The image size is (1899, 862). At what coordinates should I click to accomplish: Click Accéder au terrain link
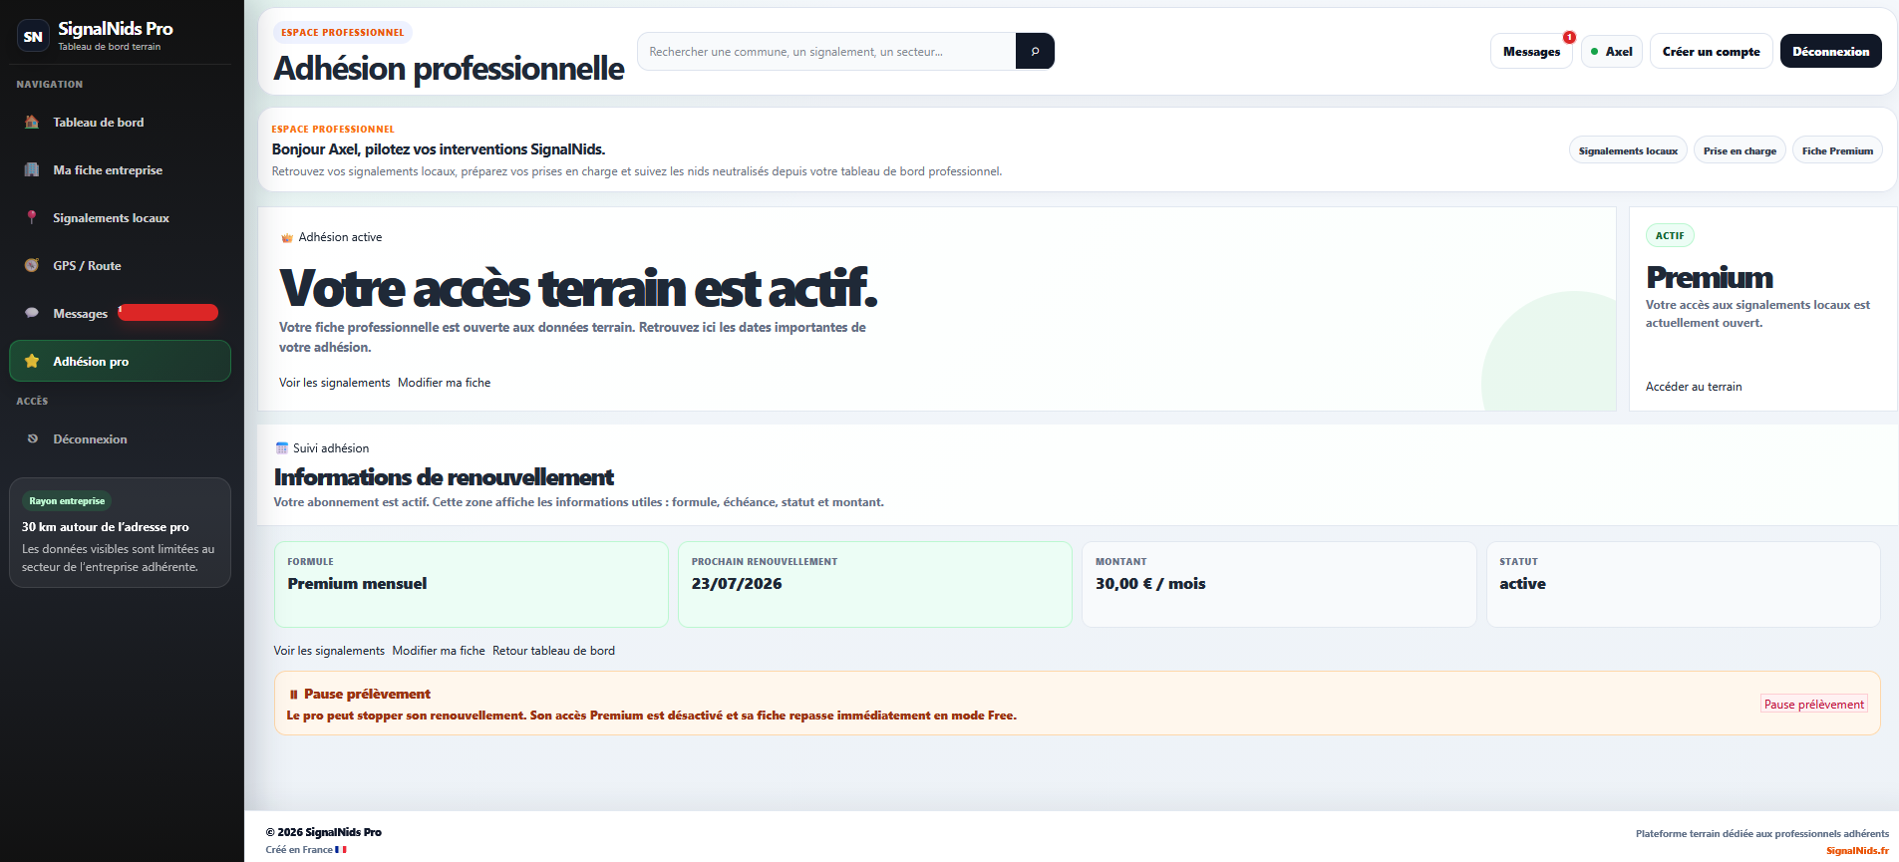1694,387
